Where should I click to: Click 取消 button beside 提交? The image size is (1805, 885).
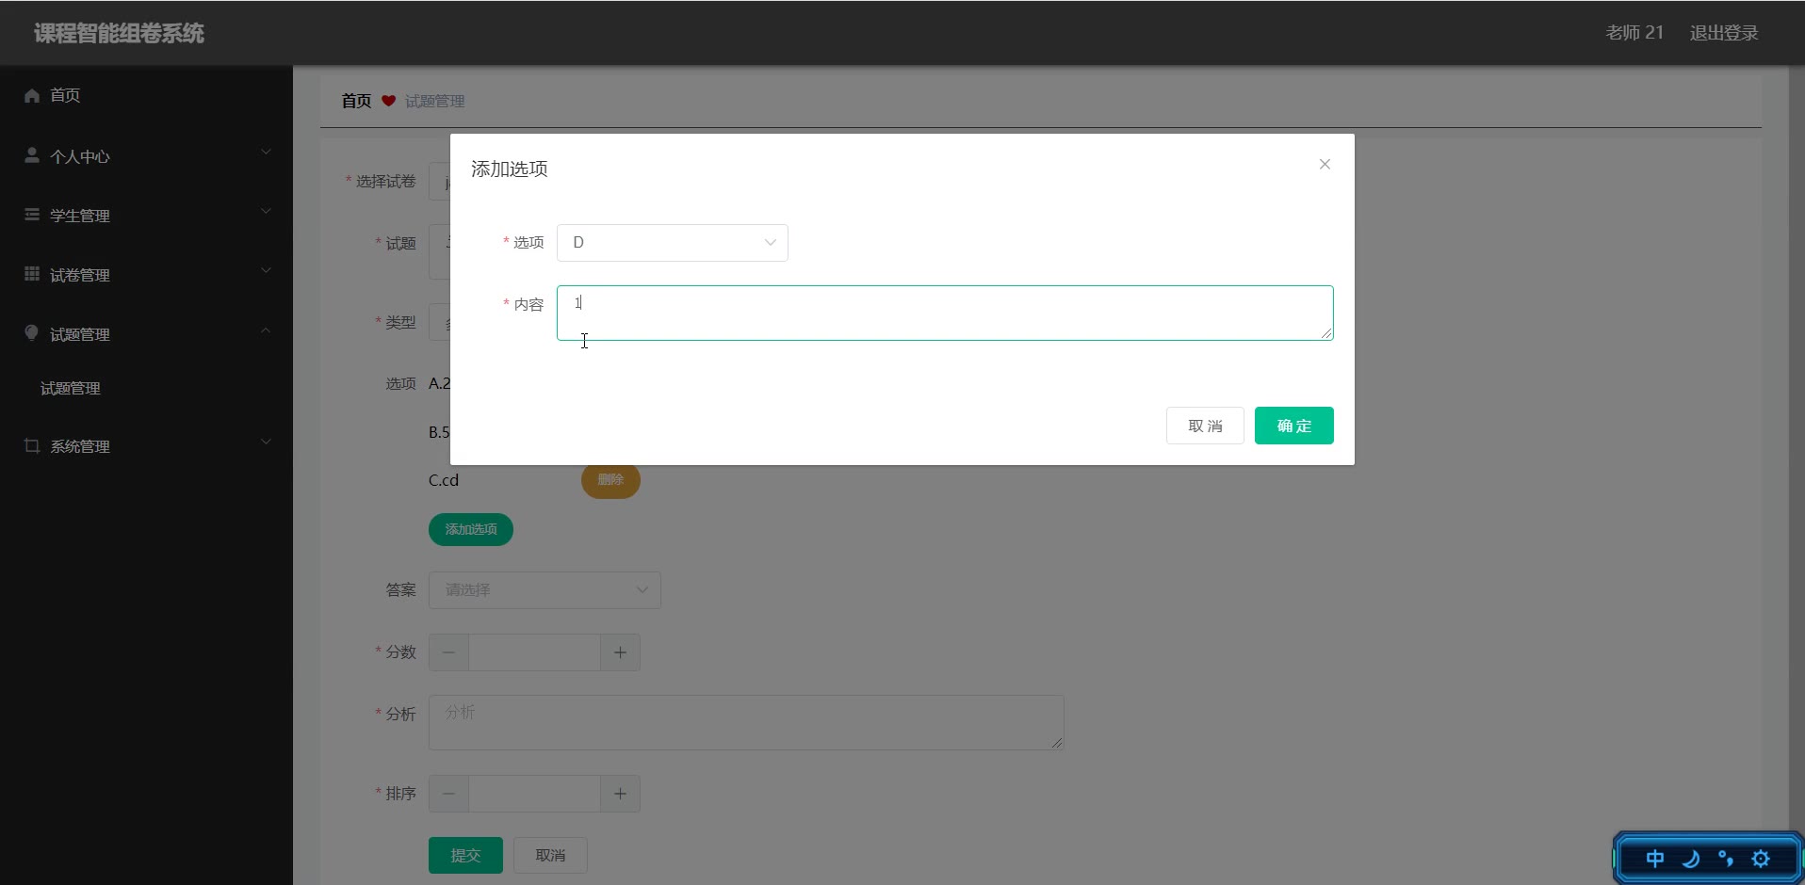click(550, 855)
